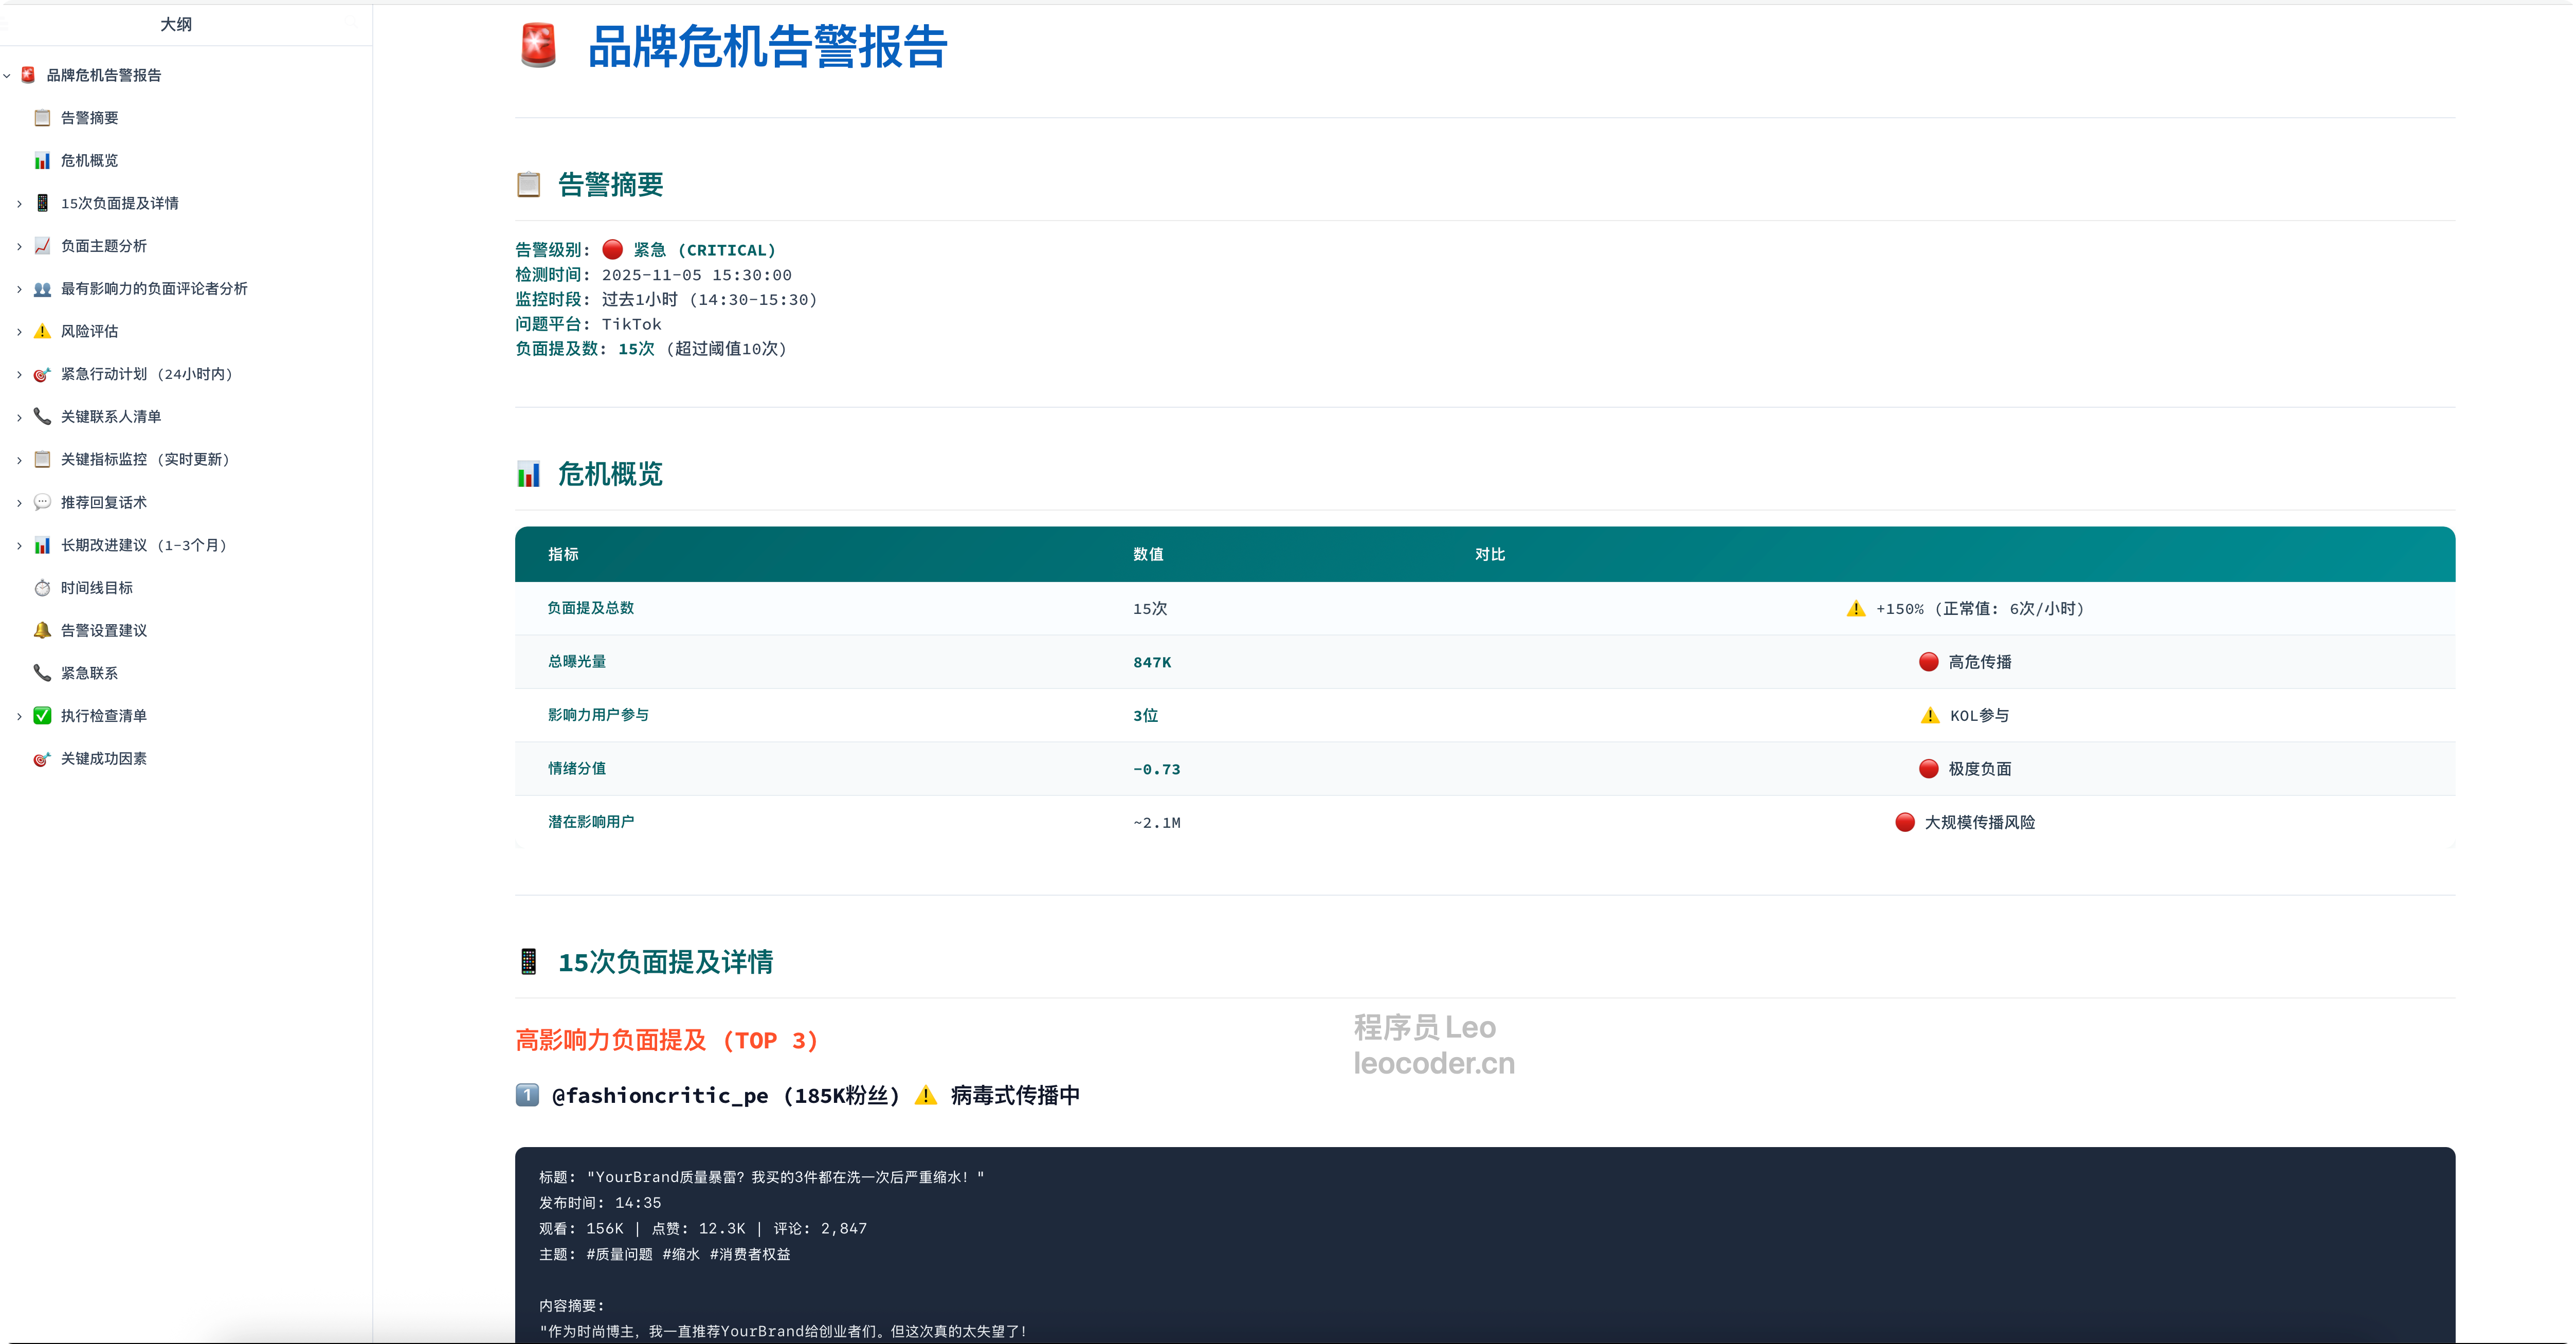Jump to 危机概览 in the outline
Screen dimensions: 2576x1344
89,161
